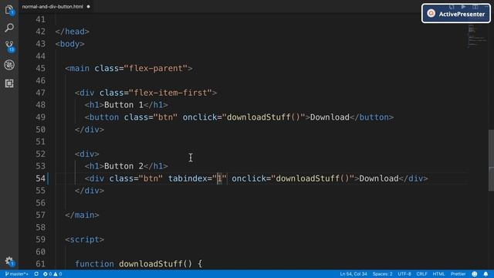The image size is (494, 278).
Task: Open the Search view icon
Action: click(9, 28)
